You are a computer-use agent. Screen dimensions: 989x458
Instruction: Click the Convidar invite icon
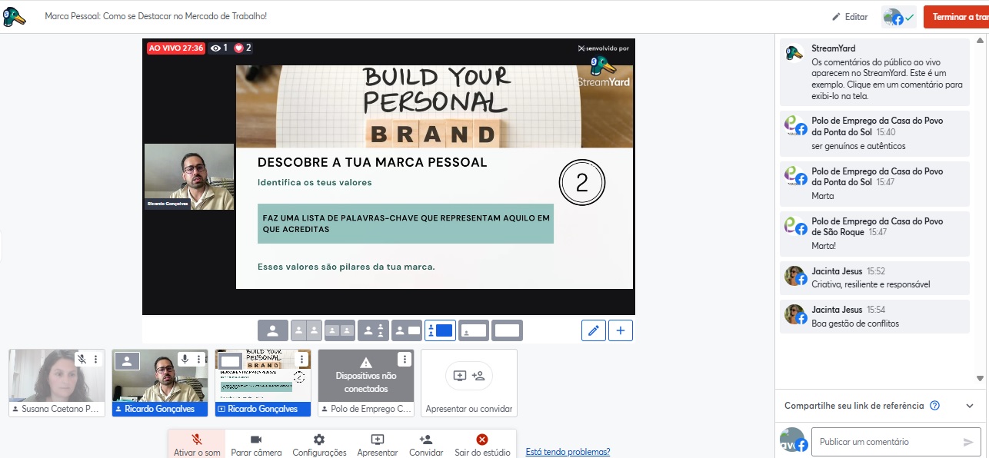[426, 440]
